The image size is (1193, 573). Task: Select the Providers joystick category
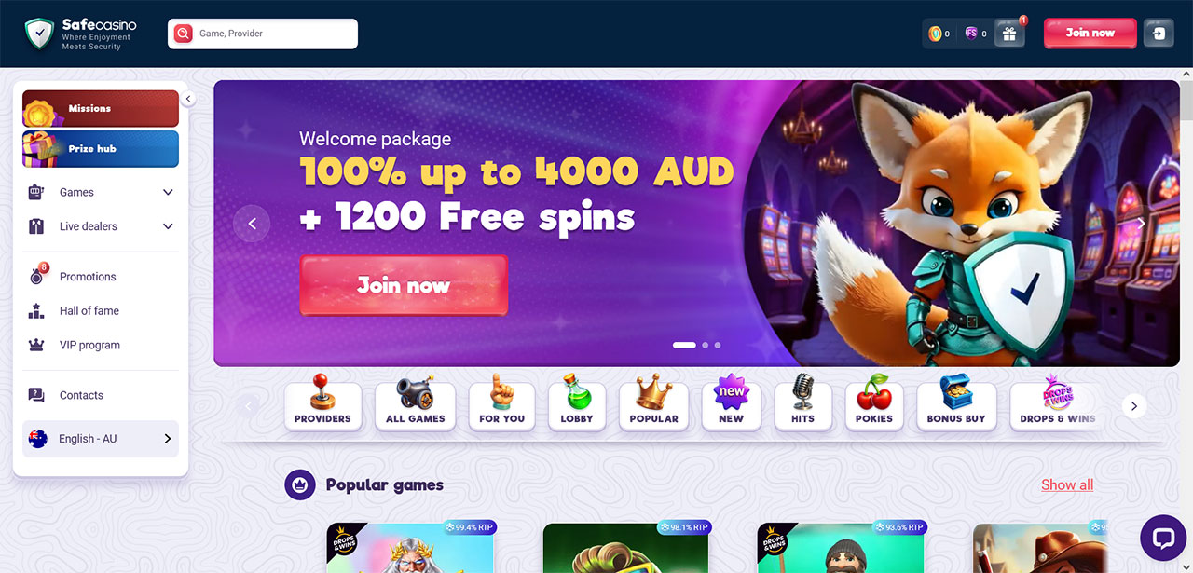(322, 406)
